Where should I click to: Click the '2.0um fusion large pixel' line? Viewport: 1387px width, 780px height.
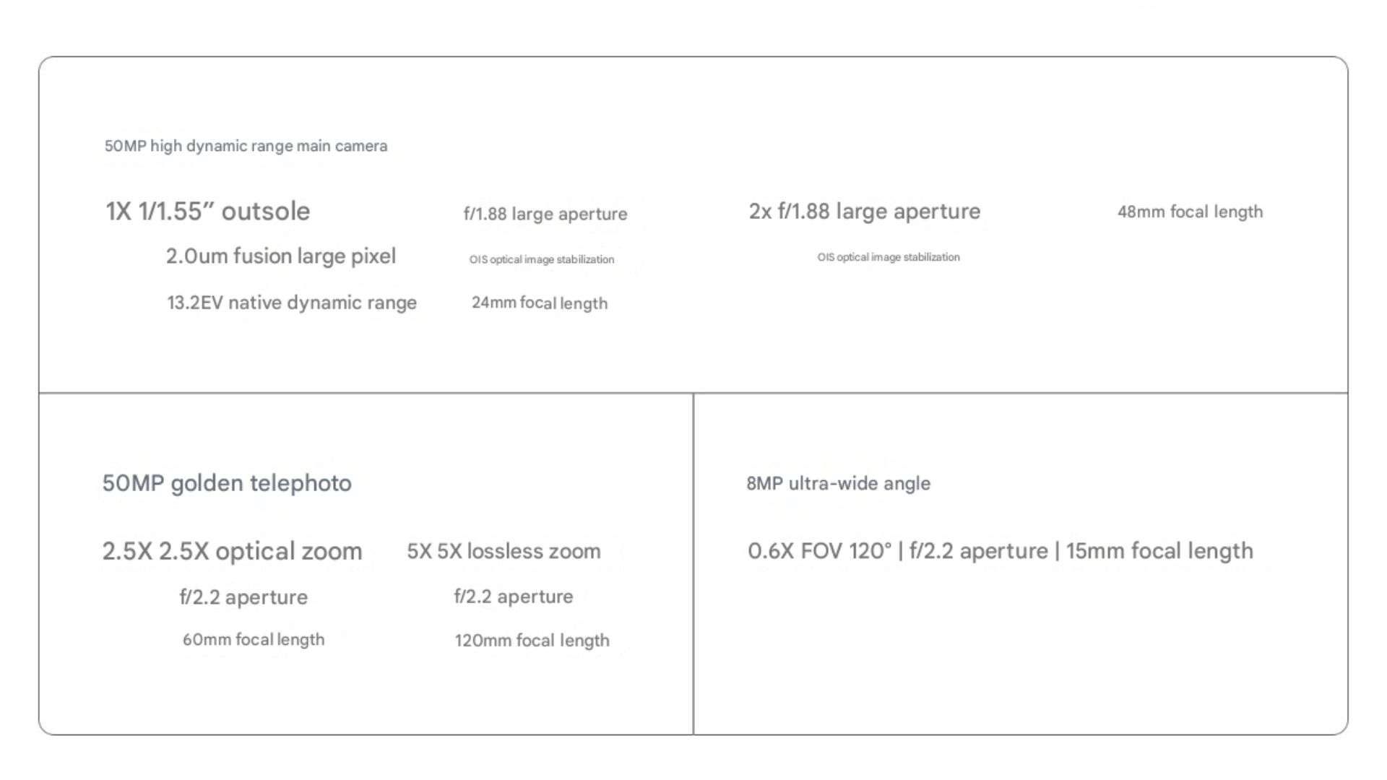point(281,256)
